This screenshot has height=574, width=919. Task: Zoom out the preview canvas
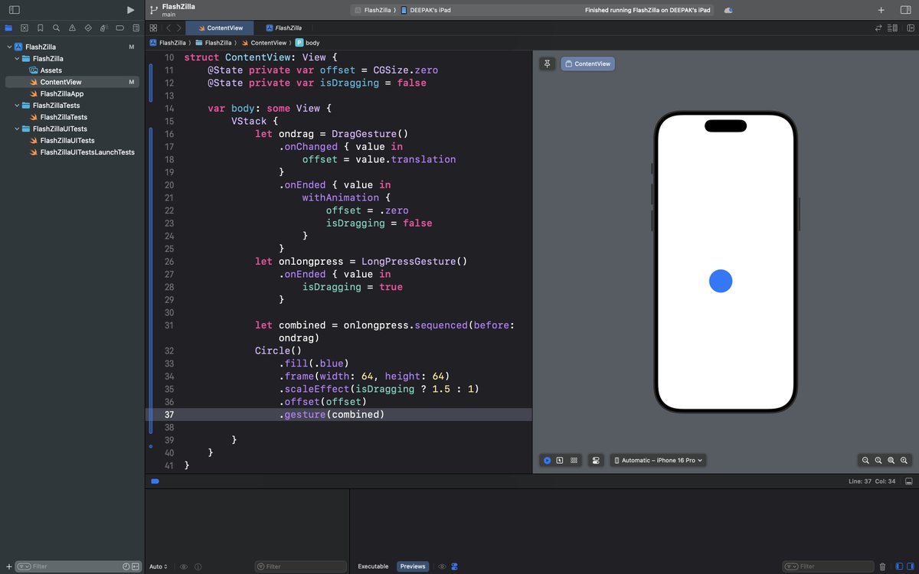865,461
